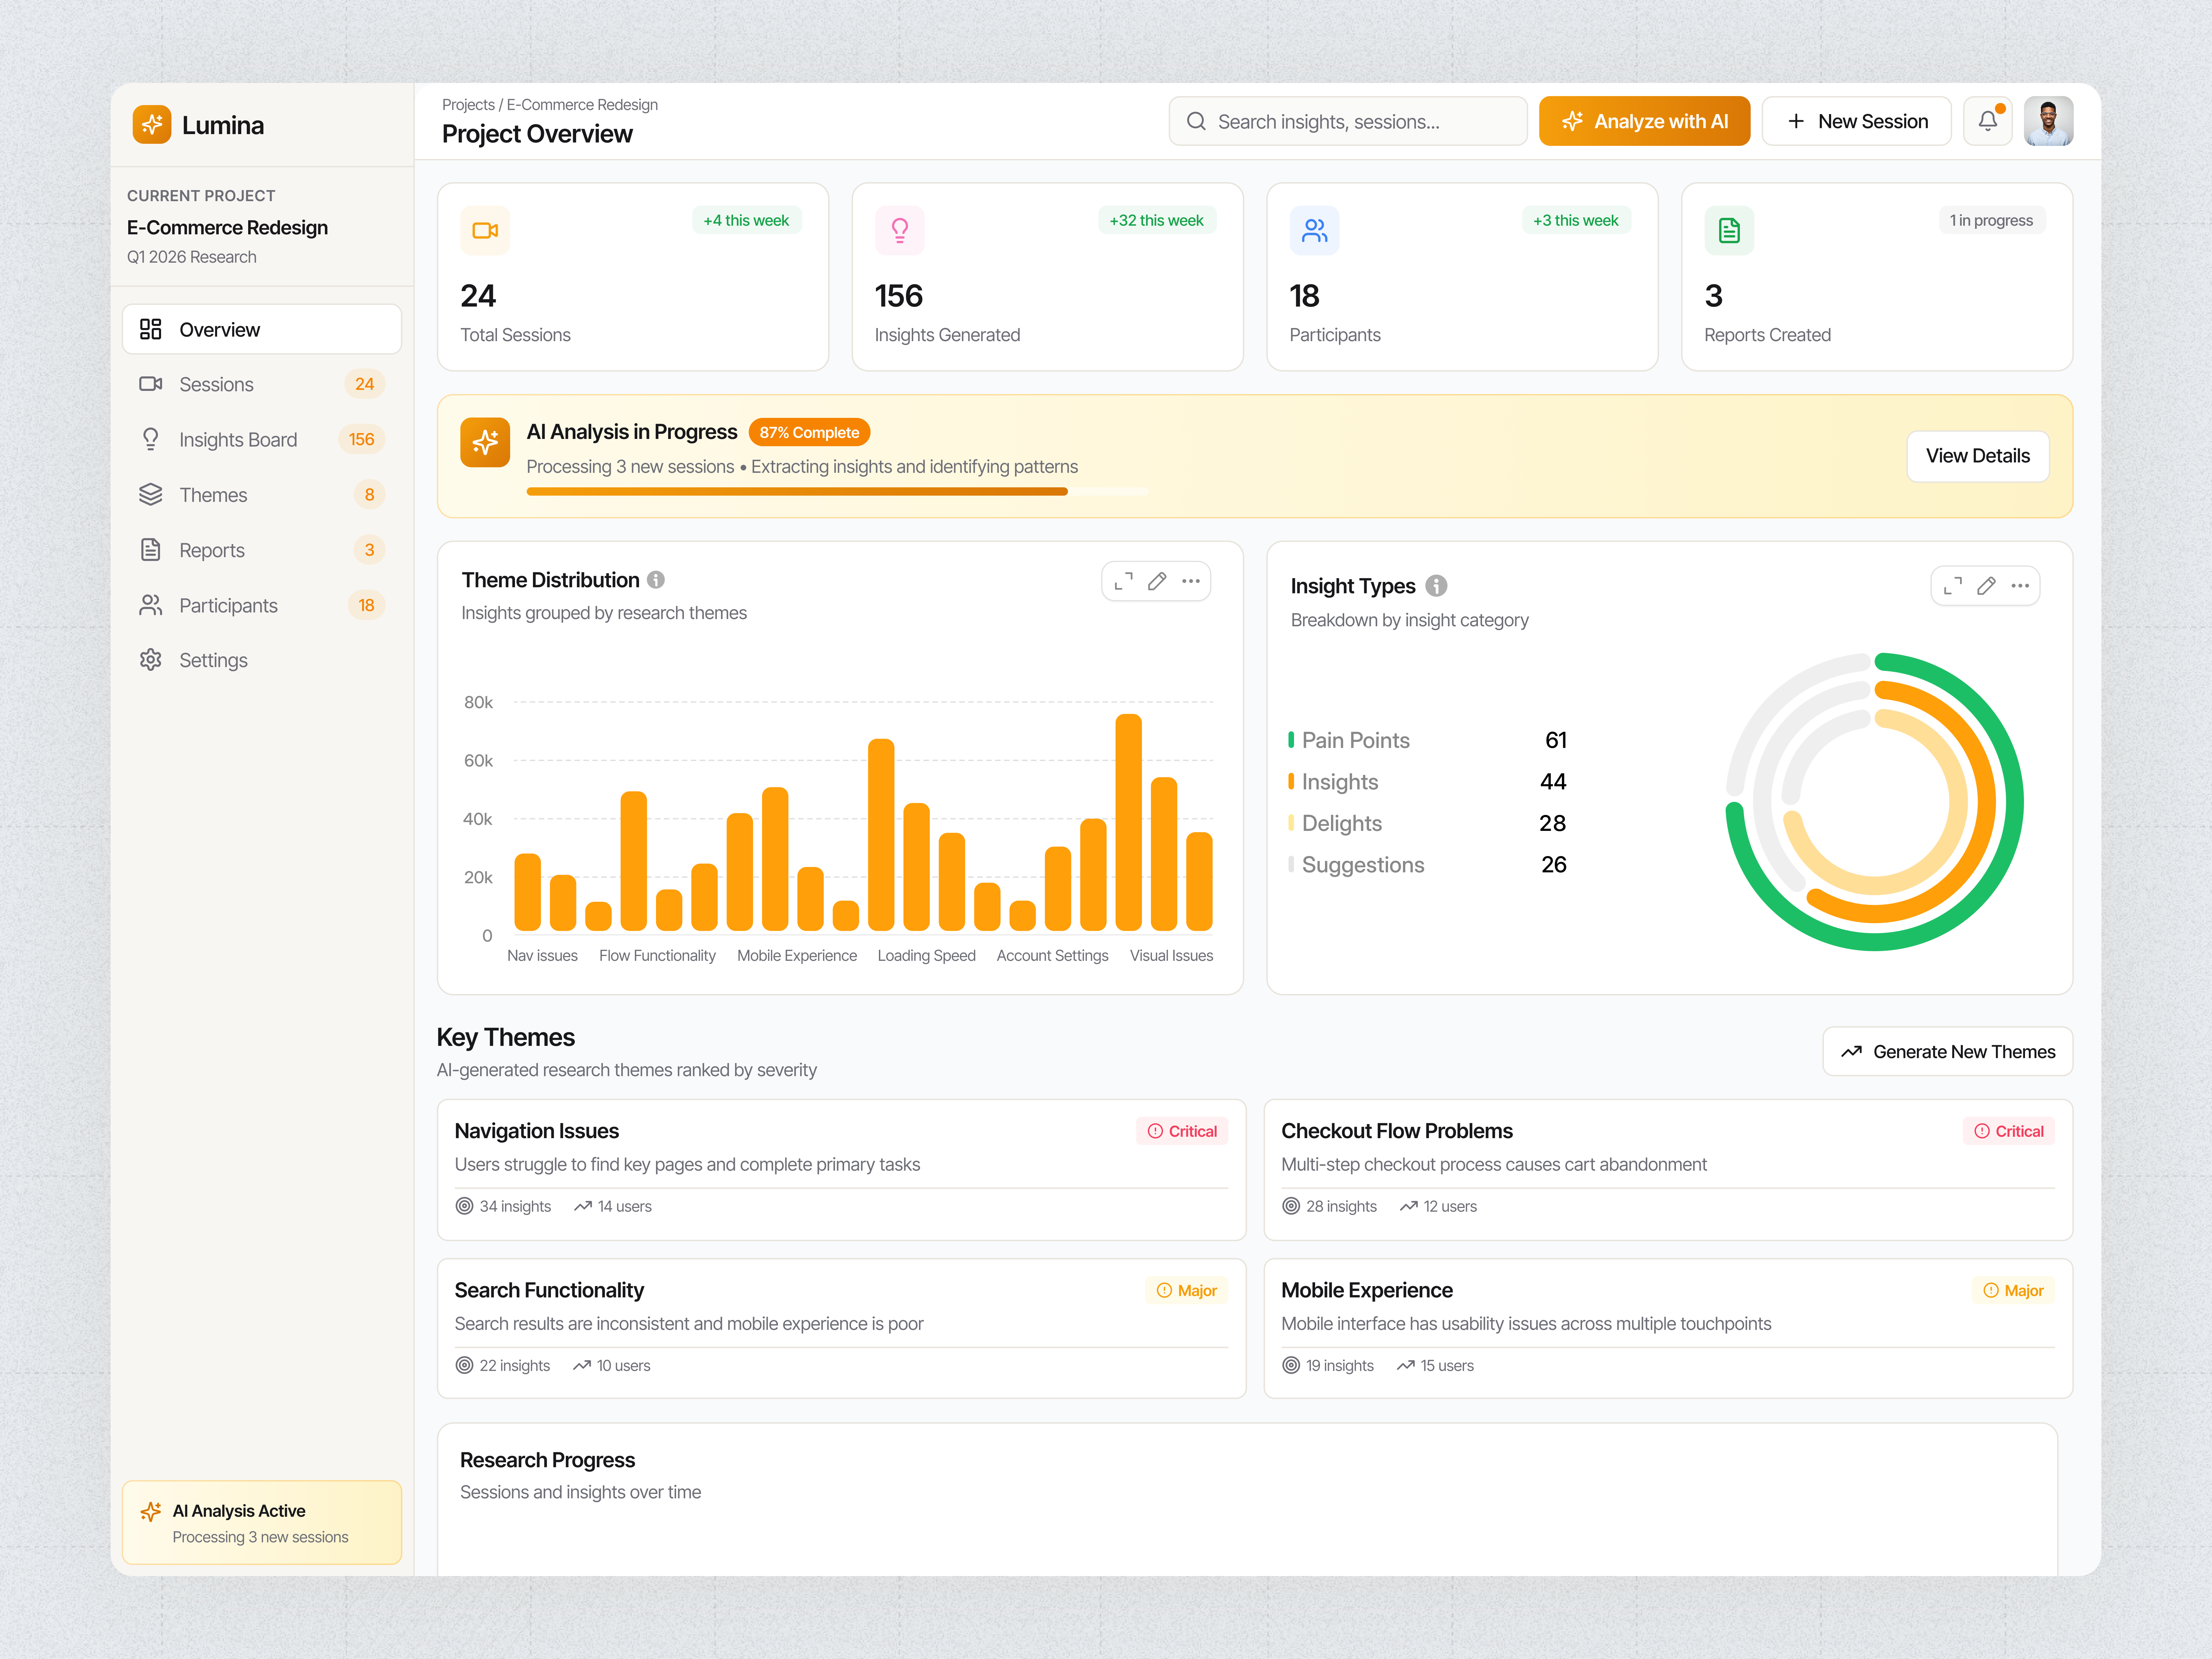Click the Themes layers icon in sidebar
This screenshot has height=1659, width=2212.
tap(151, 494)
